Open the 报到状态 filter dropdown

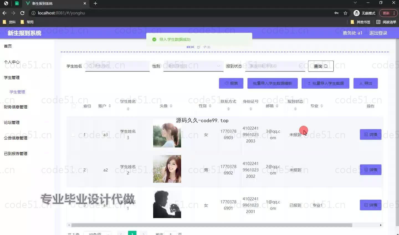[275, 66]
